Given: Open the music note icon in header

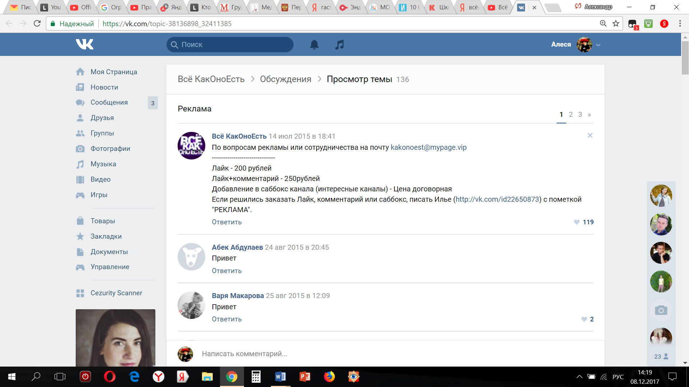Looking at the screenshot, I should (x=339, y=44).
